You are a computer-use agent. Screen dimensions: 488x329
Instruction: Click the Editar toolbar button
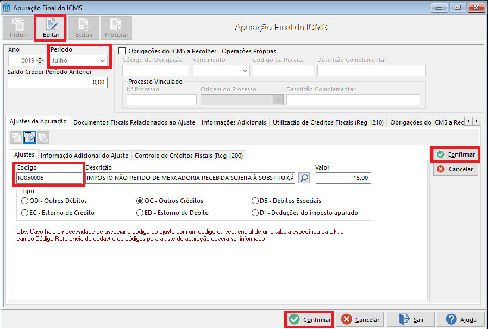tap(51, 28)
